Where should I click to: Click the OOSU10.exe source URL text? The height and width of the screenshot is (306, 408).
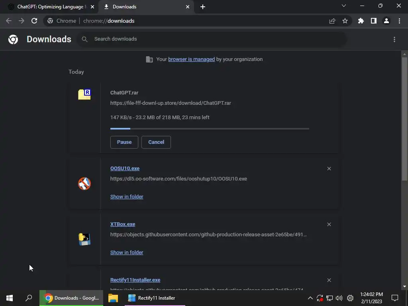178,179
